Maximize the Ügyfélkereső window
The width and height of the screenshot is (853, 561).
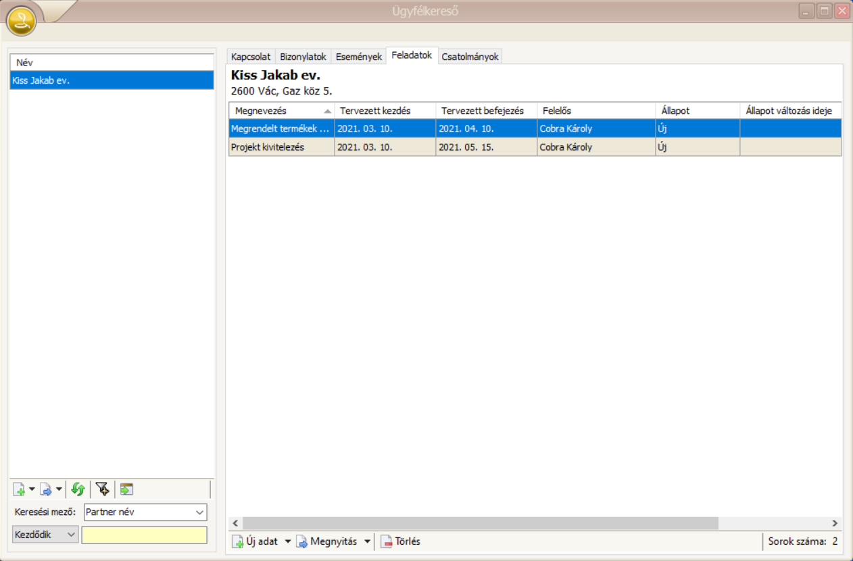coord(825,11)
